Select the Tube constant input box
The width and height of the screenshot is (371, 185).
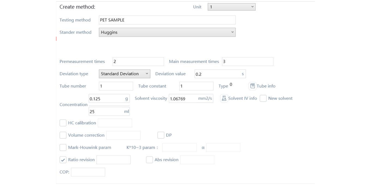point(196,86)
